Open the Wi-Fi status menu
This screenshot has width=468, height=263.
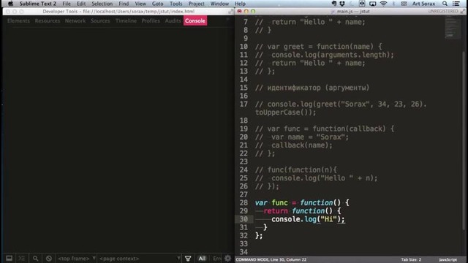pyautogui.click(x=383, y=4)
